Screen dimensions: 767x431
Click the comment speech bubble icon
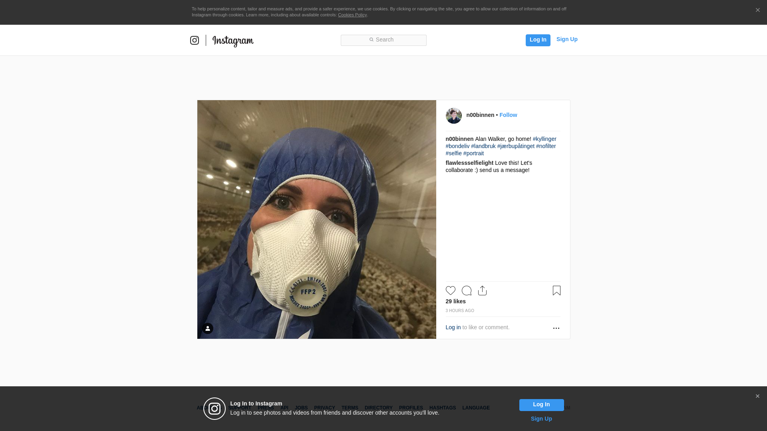click(x=466, y=291)
